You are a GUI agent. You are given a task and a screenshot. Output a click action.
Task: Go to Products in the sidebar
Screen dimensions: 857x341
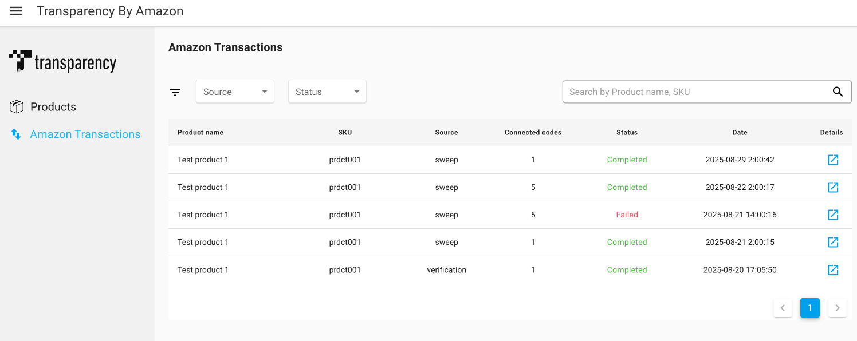[53, 107]
